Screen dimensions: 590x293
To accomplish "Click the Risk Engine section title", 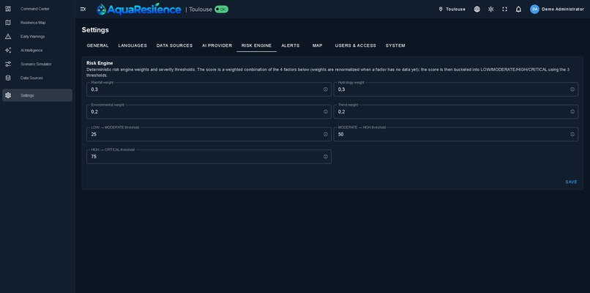I will [x=100, y=63].
